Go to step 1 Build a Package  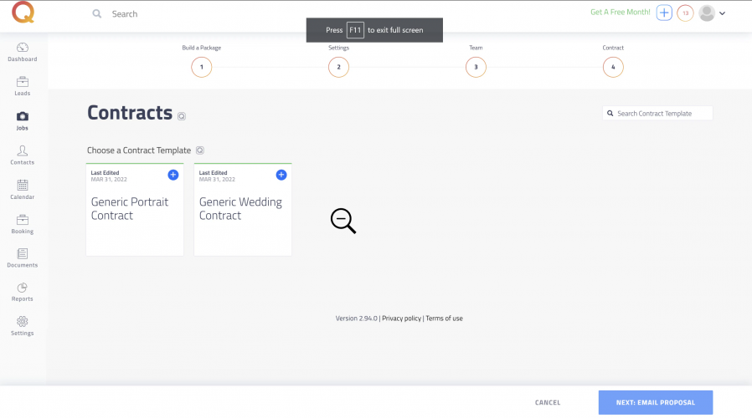pyautogui.click(x=201, y=67)
